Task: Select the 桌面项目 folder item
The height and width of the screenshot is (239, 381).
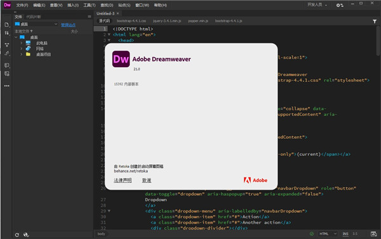Action: pyautogui.click(x=43, y=55)
